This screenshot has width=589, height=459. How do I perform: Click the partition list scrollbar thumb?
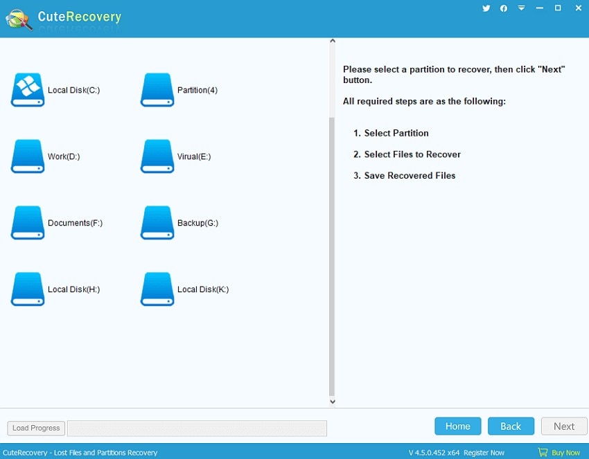tap(332, 257)
